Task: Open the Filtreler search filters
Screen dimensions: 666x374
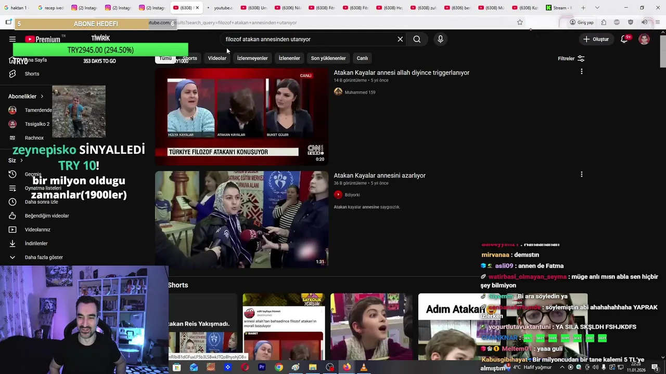Action: coord(571,59)
